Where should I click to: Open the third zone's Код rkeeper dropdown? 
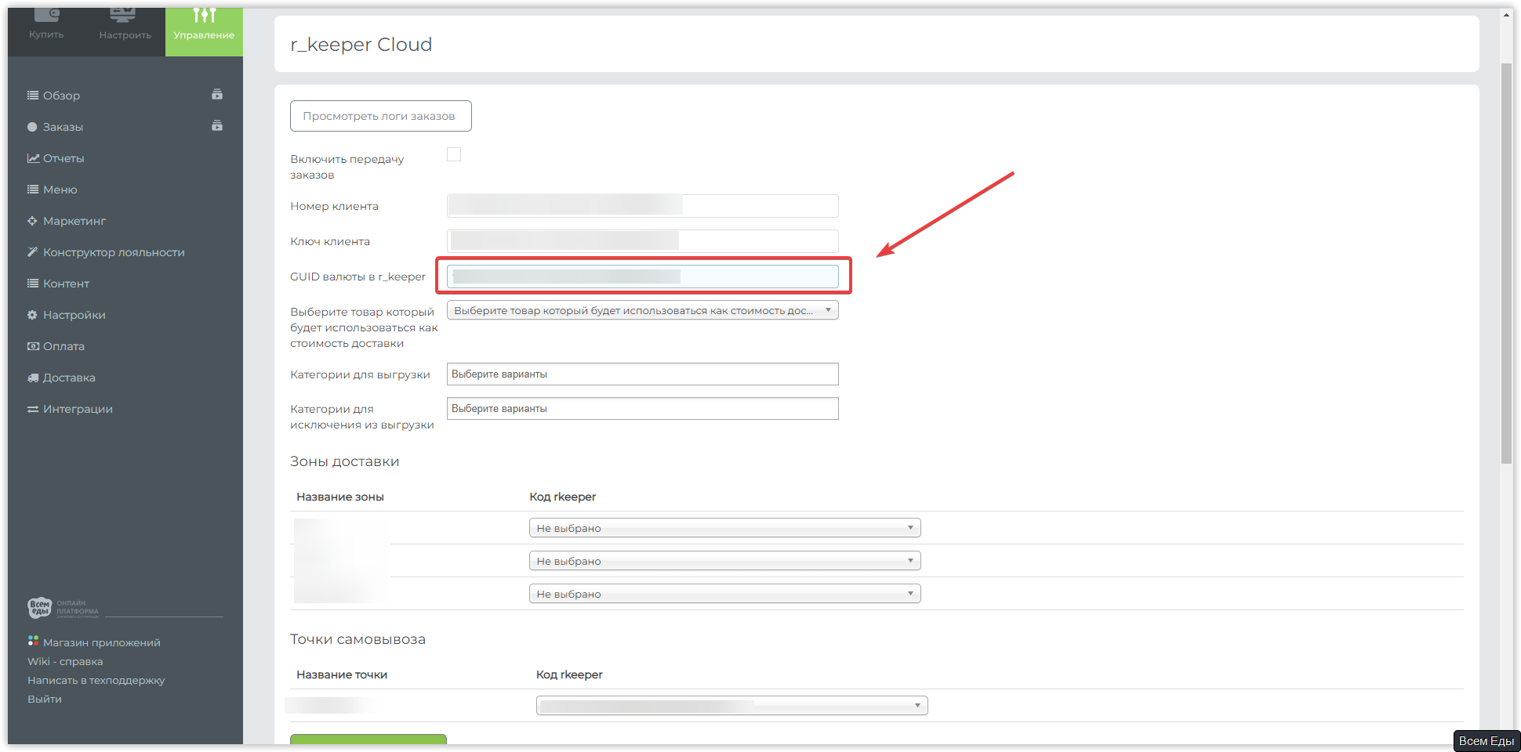[725, 594]
